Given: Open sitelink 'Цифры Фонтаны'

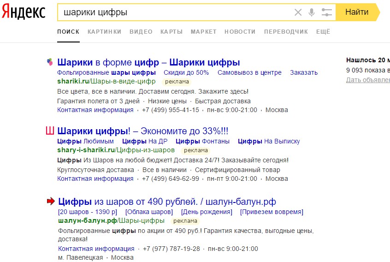Looking at the screenshot, I should coord(202,141).
